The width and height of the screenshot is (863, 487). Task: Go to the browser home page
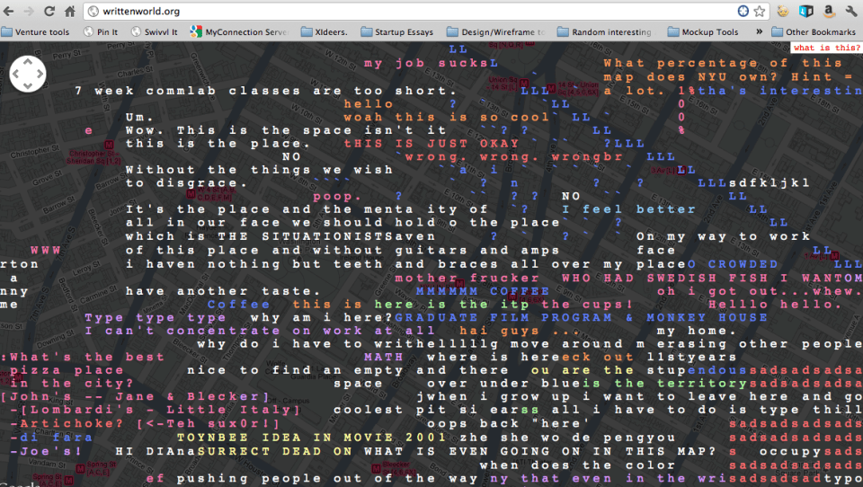pyautogui.click(x=70, y=12)
